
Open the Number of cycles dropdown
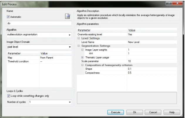[x=70, y=102]
